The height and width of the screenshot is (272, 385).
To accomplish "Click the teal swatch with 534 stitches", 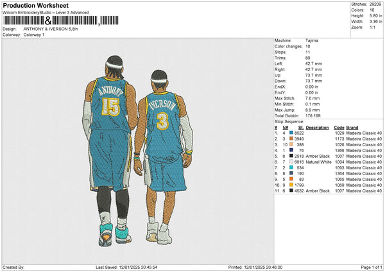I will (x=291, y=167).
